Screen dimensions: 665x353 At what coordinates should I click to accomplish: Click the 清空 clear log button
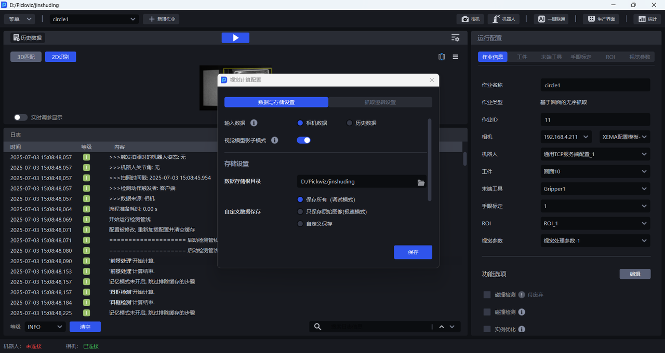click(85, 327)
